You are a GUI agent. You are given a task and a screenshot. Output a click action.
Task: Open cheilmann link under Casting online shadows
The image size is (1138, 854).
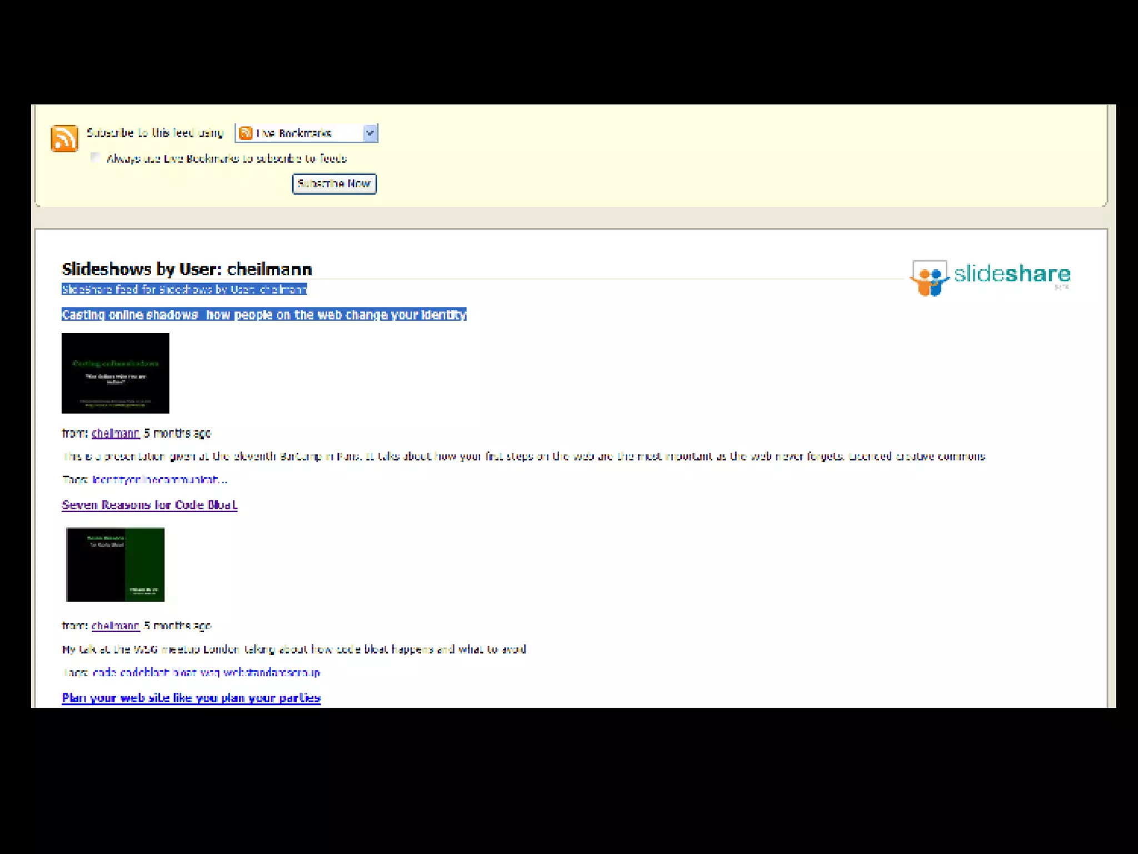pos(115,433)
